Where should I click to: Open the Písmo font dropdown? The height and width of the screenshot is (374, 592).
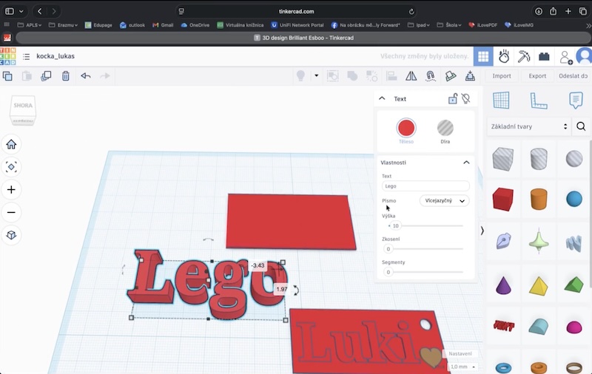(445, 200)
